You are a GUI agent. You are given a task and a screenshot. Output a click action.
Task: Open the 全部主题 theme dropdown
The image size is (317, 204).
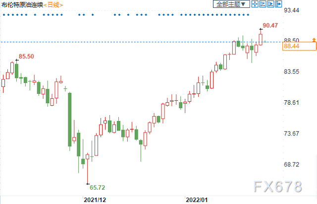(230, 4)
